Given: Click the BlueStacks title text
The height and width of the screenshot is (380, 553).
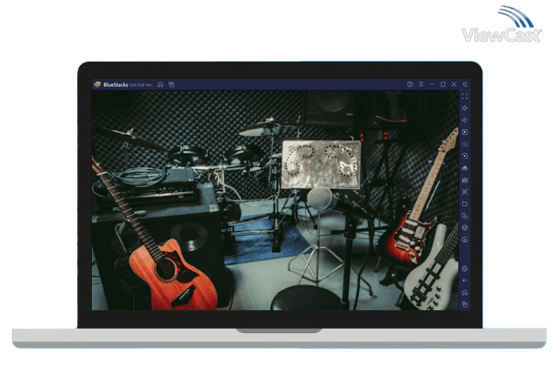Looking at the screenshot, I should tap(116, 84).
